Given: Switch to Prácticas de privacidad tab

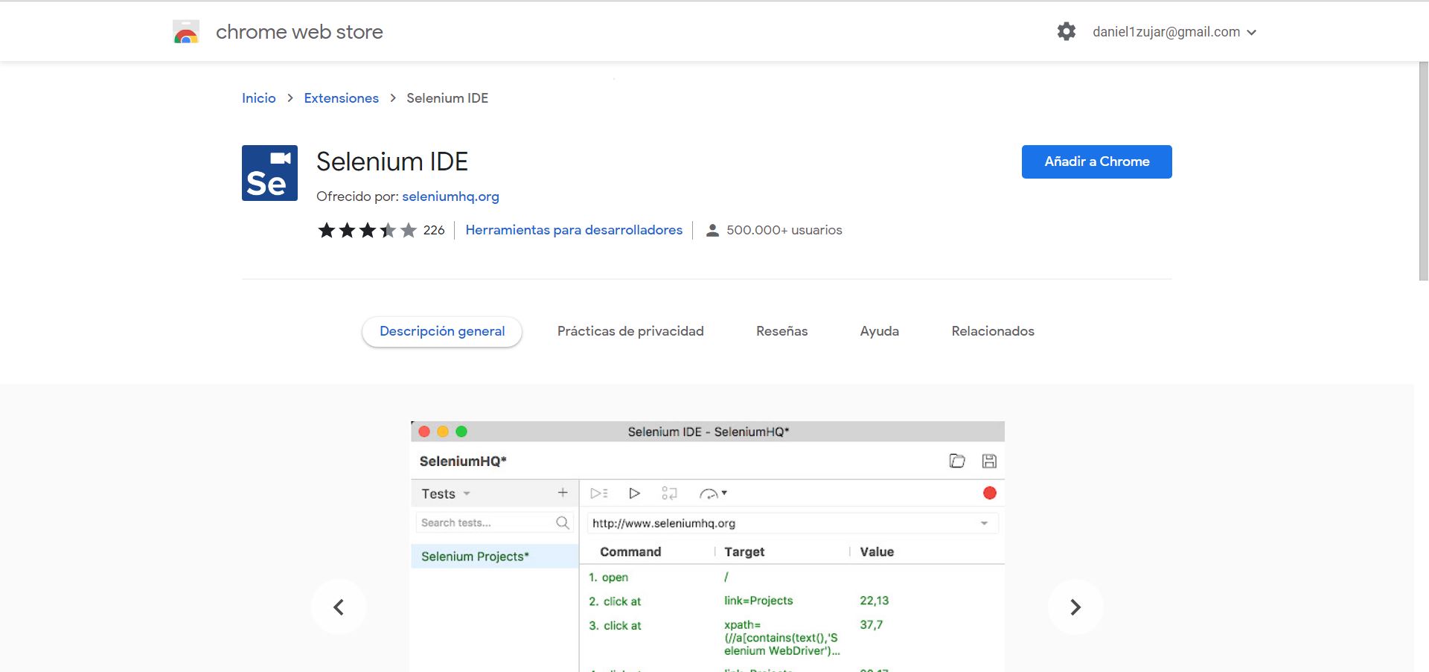Looking at the screenshot, I should 630,331.
